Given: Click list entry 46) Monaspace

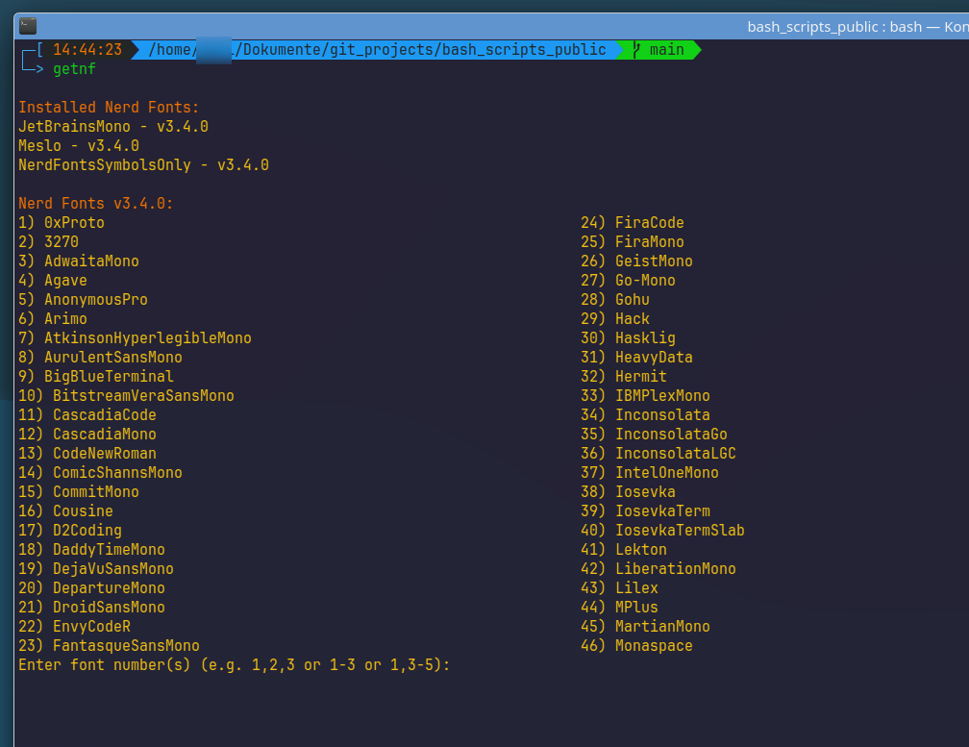Looking at the screenshot, I should (636, 646).
